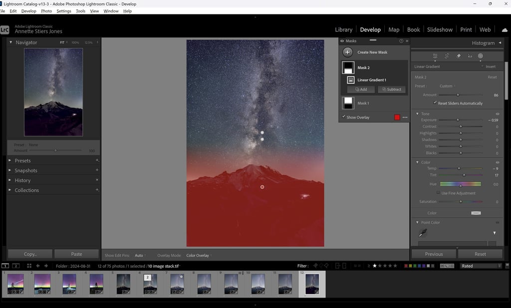
Task: Select the Mask 1 thumbnail
Action: (348, 103)
